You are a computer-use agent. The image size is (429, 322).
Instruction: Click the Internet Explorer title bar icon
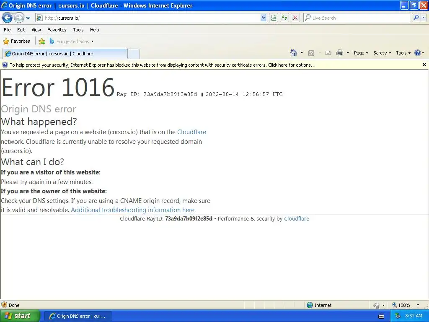4,5
